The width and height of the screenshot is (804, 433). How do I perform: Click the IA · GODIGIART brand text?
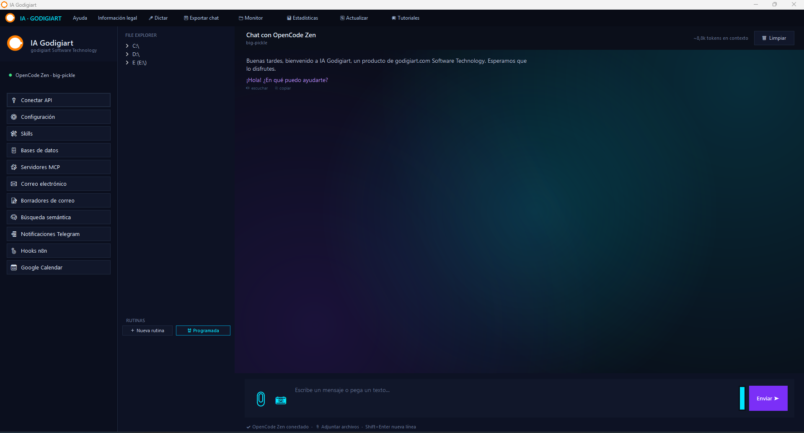click(x=41, y=18)
